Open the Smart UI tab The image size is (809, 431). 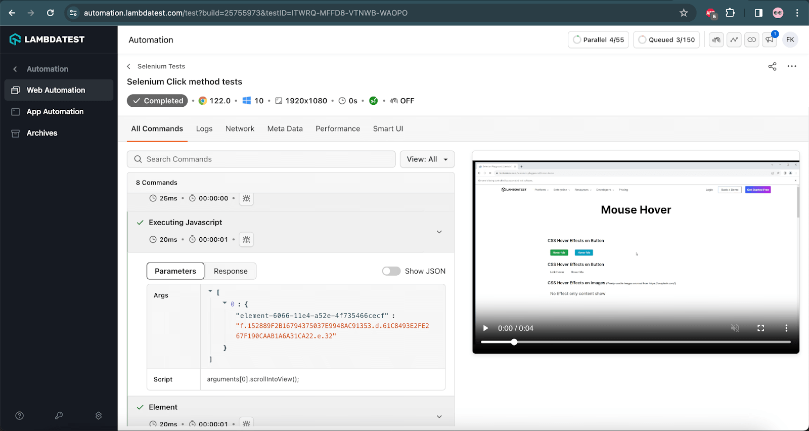coord(388,128)
